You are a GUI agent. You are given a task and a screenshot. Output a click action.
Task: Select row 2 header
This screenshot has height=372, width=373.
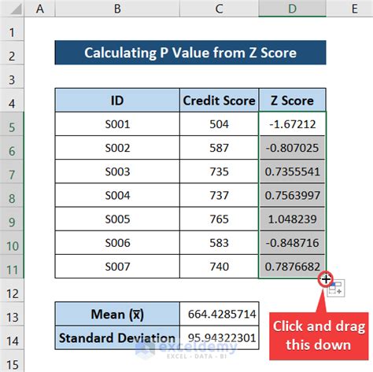pyautogui.click(x=12, y=53)
